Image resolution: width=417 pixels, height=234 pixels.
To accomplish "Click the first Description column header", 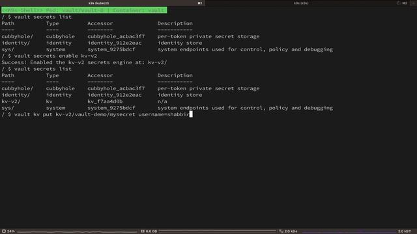I will pos(175,23).
